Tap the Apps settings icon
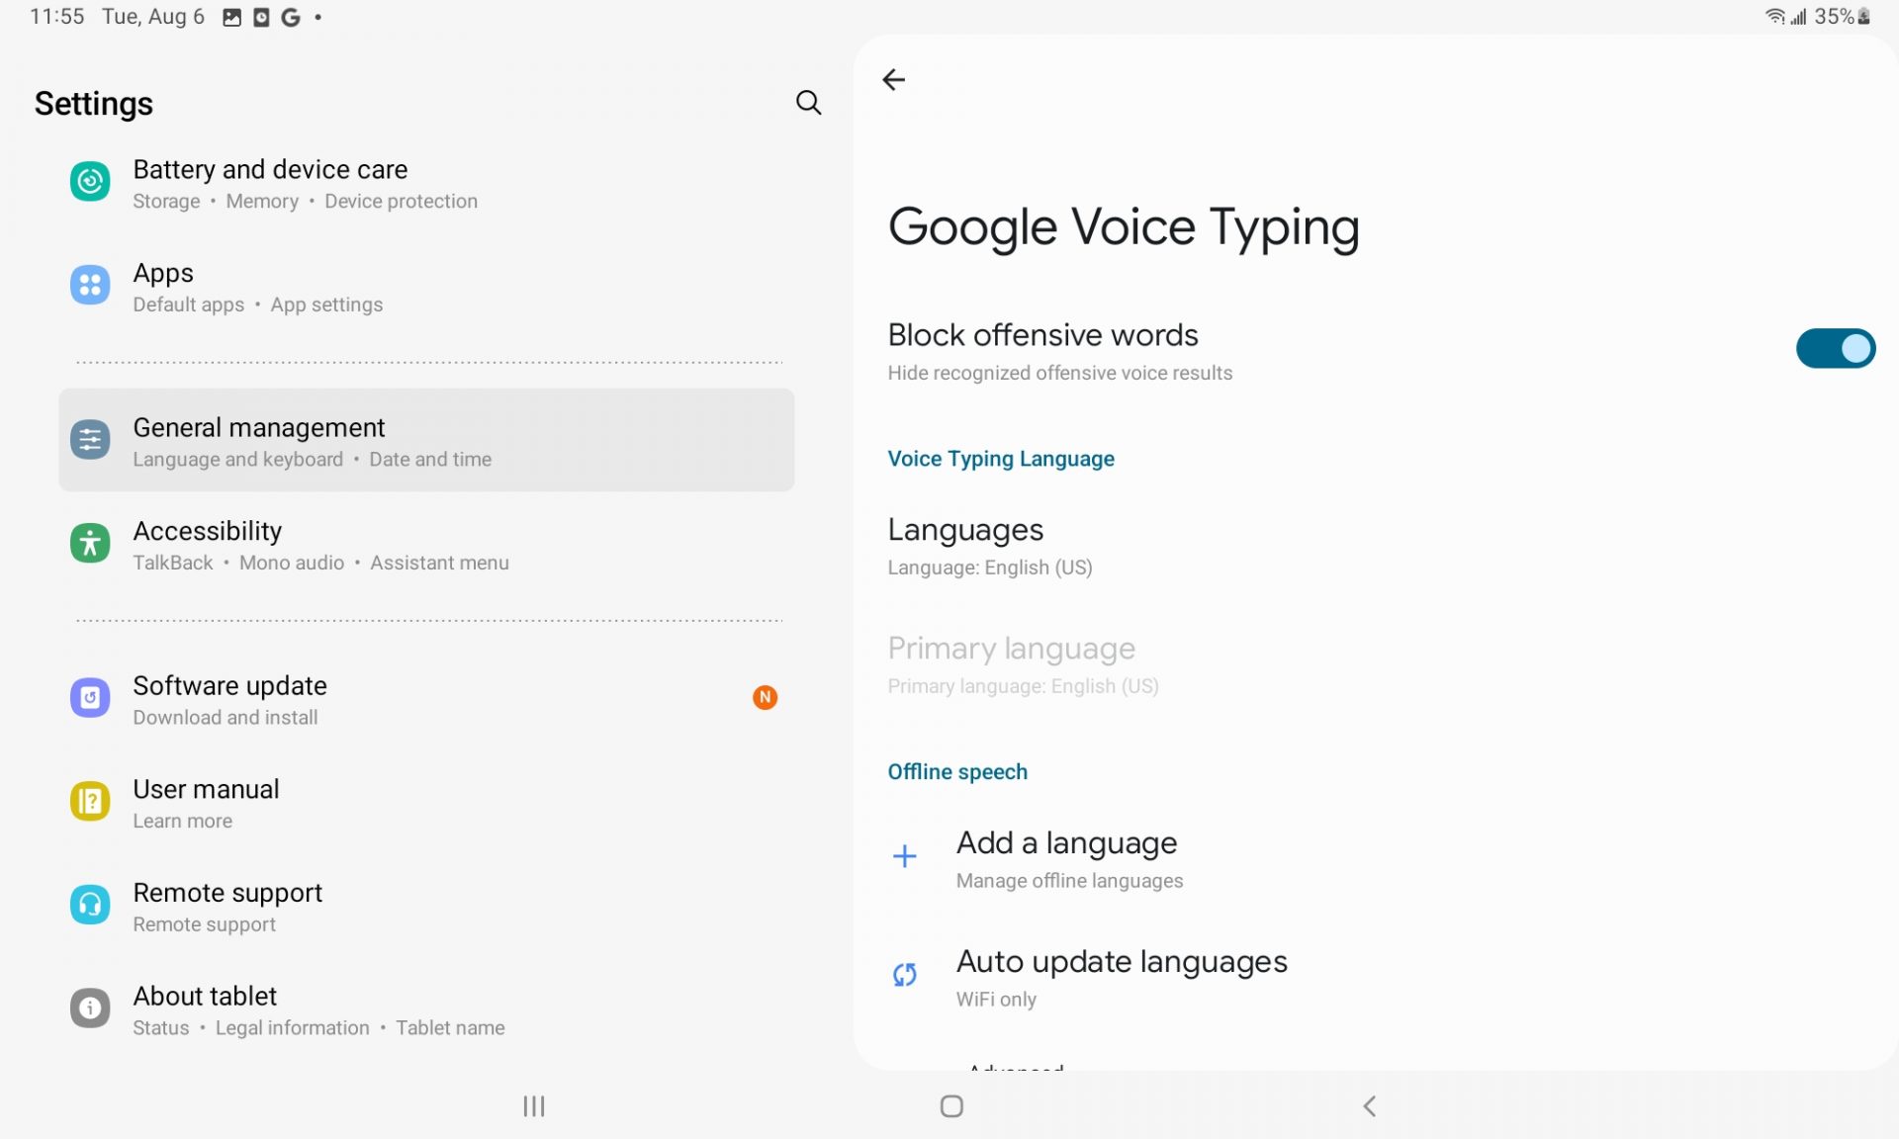 click(x=90, y=286)
